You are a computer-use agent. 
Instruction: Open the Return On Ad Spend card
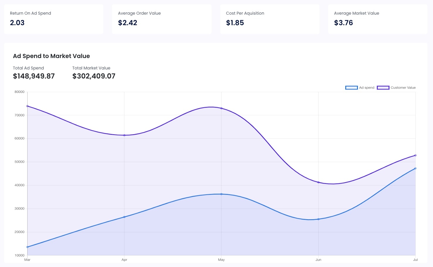click(x=54, y=19)
